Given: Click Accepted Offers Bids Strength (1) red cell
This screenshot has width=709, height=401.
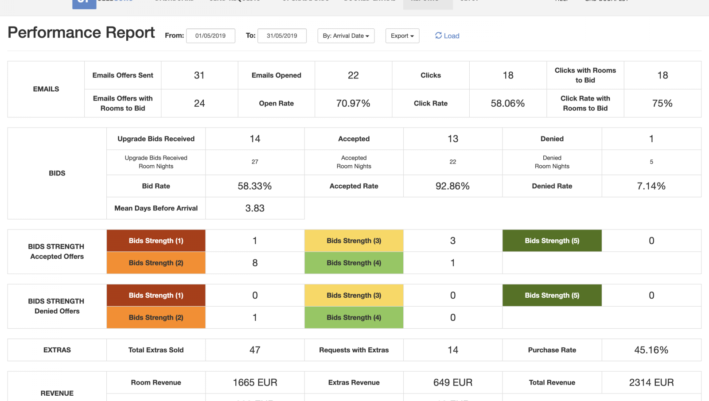Looking at the screenshot, I should [x=156, y=241].
